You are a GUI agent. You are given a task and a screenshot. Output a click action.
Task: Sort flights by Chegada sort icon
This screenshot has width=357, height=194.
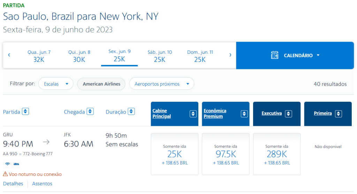coord(90,112)
